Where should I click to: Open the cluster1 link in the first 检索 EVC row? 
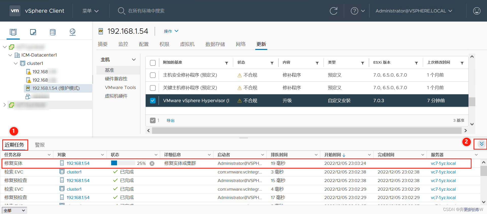click(x=74, y=172)
